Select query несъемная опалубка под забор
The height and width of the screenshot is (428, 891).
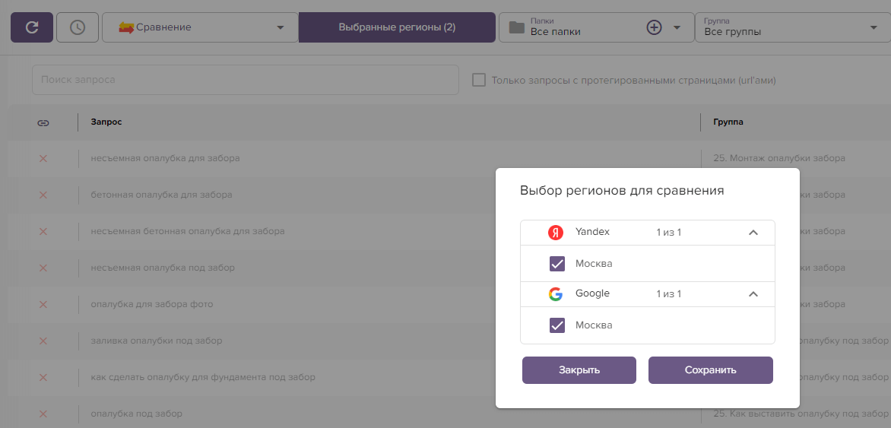163,268
